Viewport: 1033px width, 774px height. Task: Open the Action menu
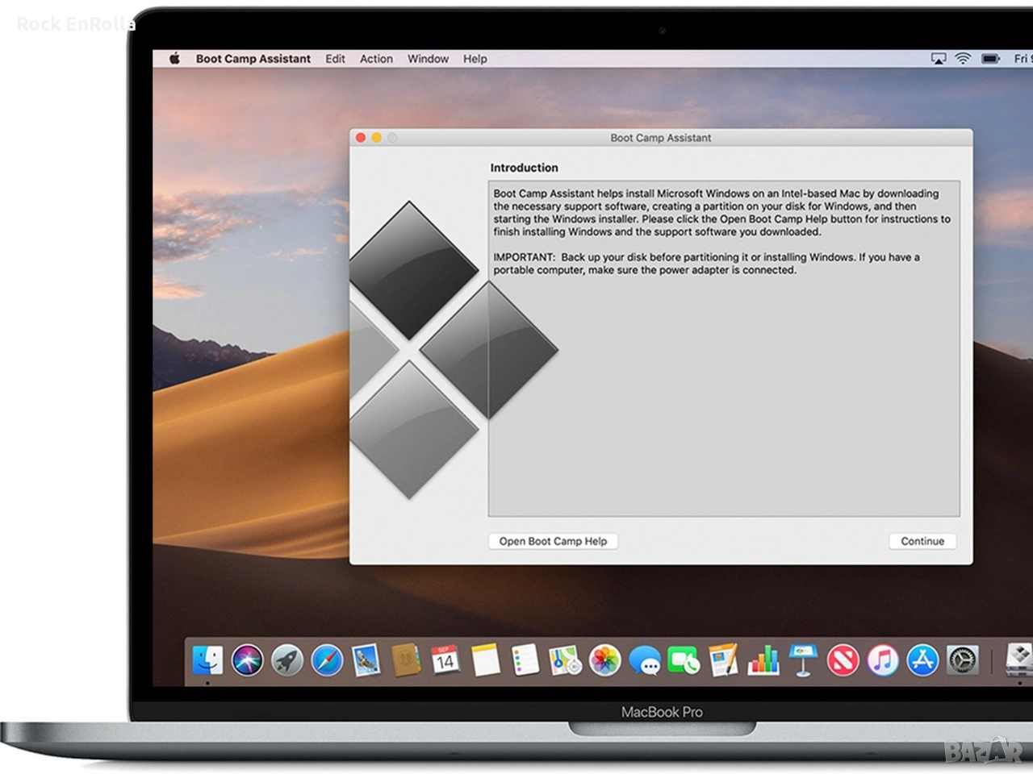click(376, 59)
